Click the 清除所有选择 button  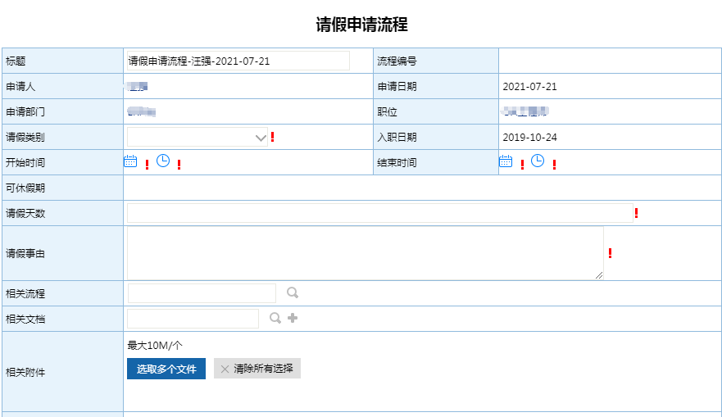[x=257, y=369]
